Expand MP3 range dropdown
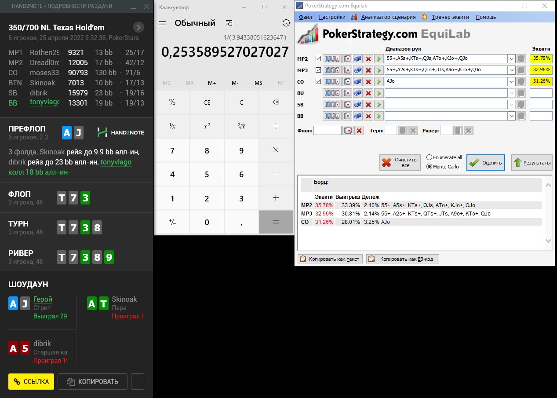Viewport: 557px width, 398px height. [512, 70]
